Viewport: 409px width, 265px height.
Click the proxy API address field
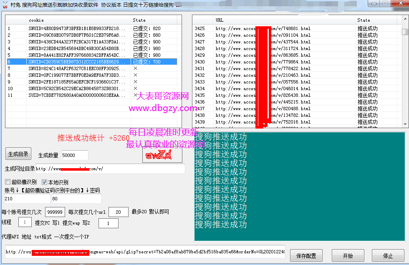[144, 252]
